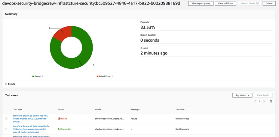Select the MFA delete test case radio
This screenshot has height=137, width=279.
click(x=6, y=118)
